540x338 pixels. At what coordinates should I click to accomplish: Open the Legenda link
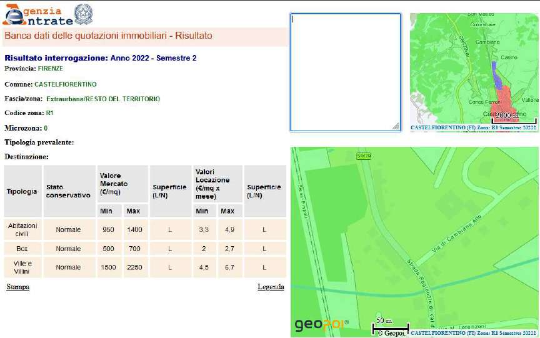point(271,287)
